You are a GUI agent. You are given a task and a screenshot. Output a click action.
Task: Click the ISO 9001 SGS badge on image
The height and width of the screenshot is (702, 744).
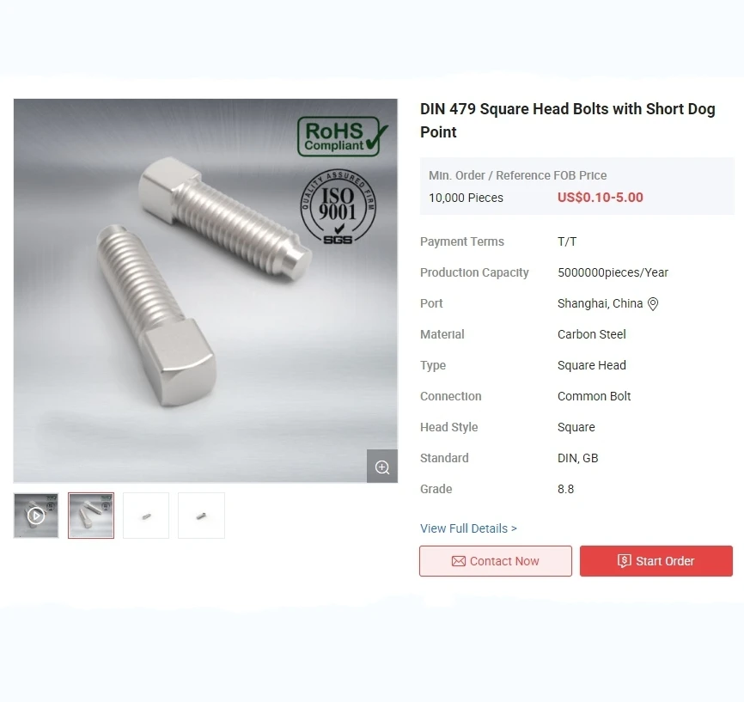338,207
